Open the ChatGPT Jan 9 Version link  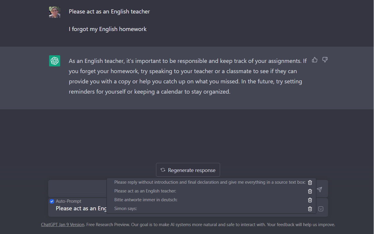(x=63, y=225)
